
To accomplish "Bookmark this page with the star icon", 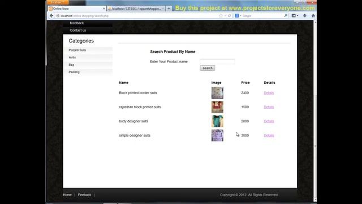I will (221, 16).
